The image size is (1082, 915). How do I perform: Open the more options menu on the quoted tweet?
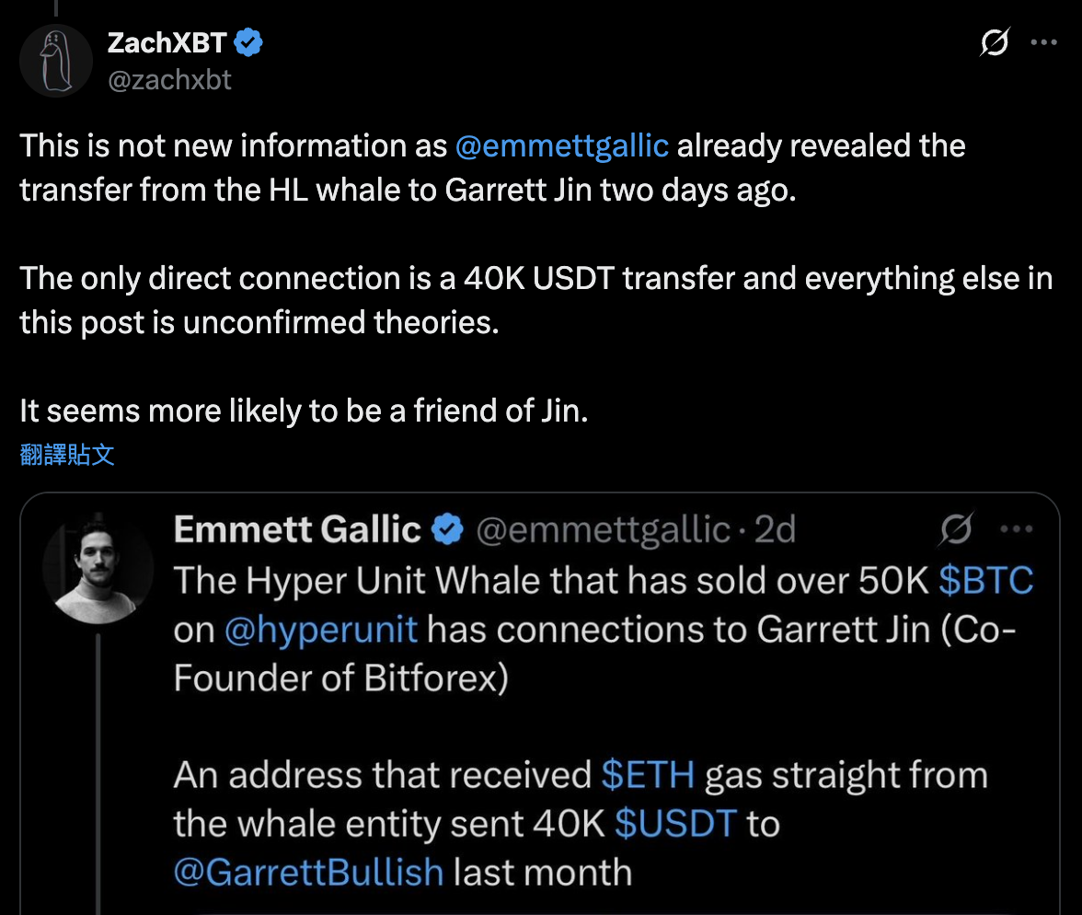[1017, 527]
